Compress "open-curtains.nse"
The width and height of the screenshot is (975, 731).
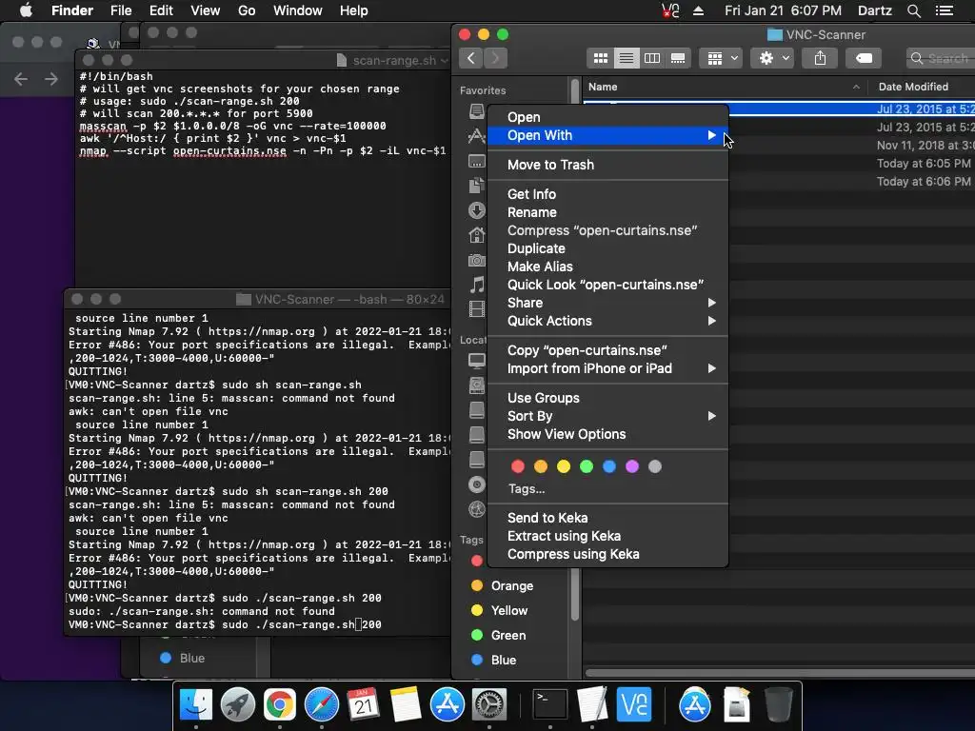point(607,230)
